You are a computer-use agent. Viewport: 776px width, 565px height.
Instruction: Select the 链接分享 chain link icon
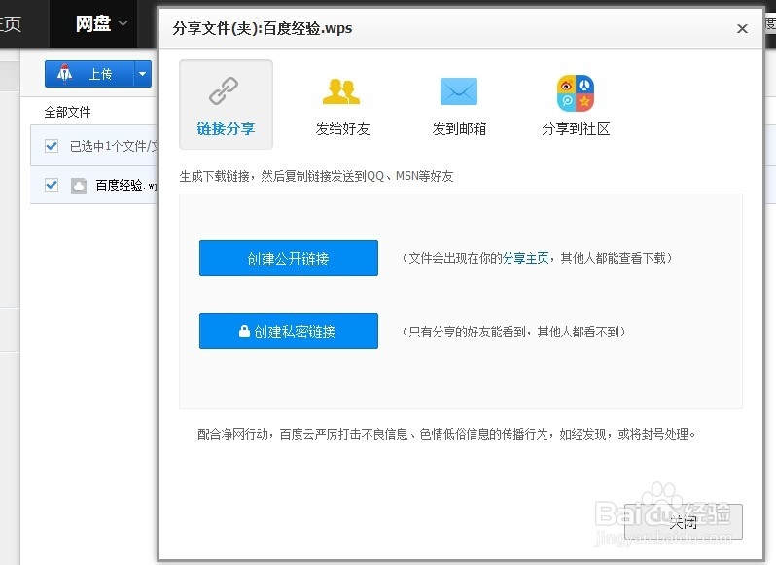[x=224, y=91]
